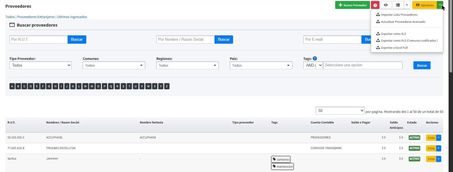Filter by letter L
The height and width of the screenshot is (172, 453).
point(79,86)
